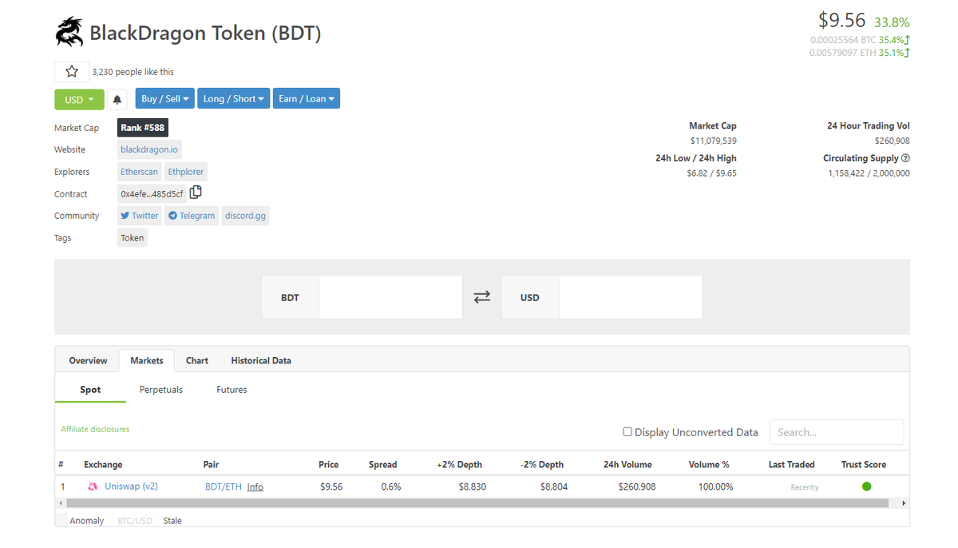Click the contract address 0x4efe...485d5cf

(x=152, y=194)
